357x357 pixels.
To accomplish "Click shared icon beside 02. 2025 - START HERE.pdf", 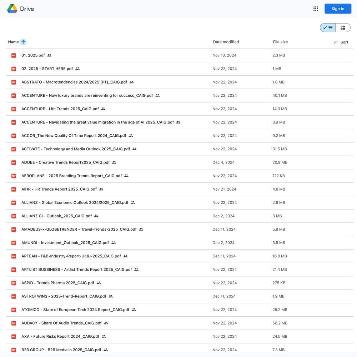I will (77, 69).
